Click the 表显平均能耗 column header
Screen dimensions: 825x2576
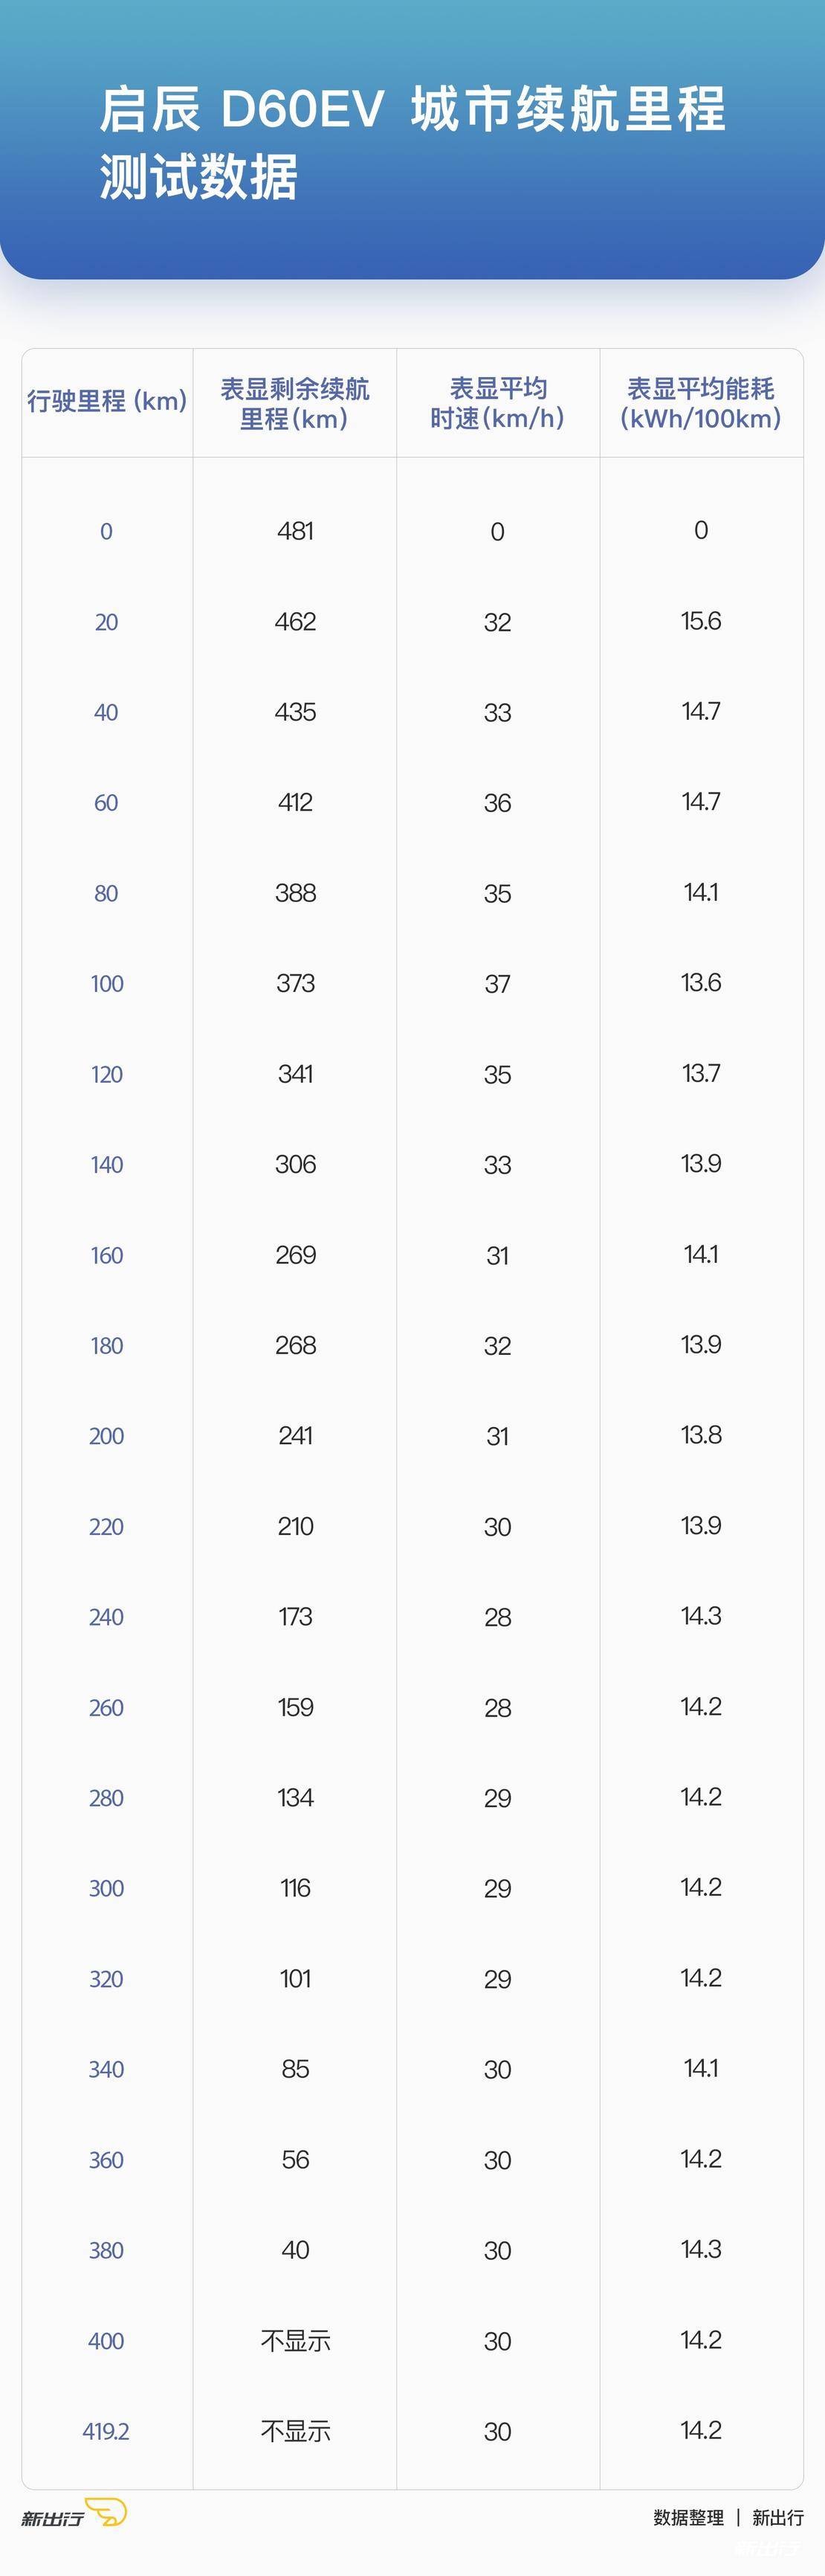701,403
